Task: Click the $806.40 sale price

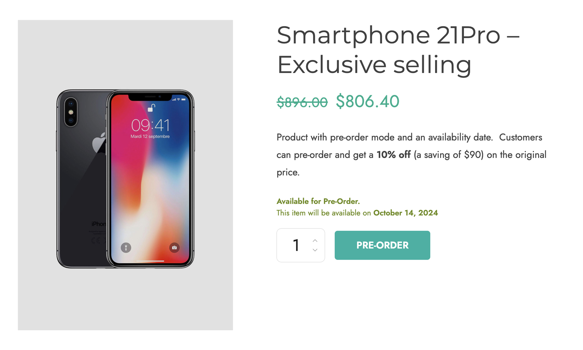Action: (367, 101)
